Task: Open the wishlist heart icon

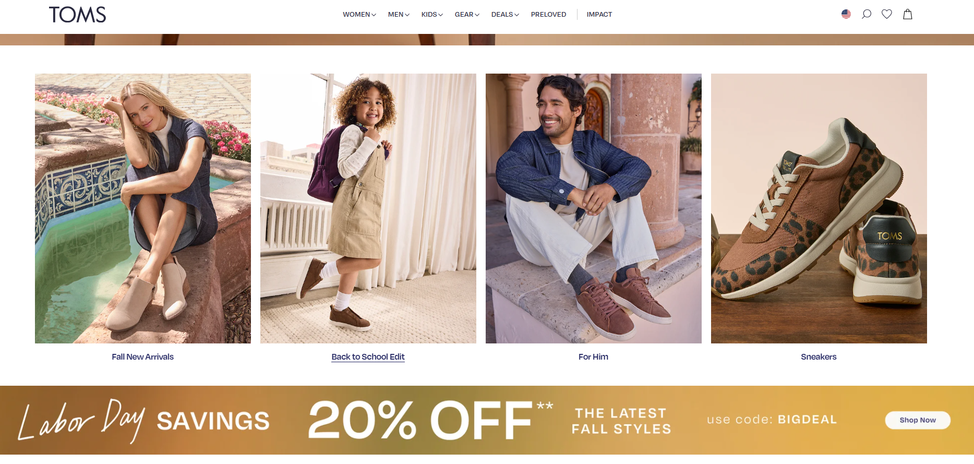Action: (887, 14)
